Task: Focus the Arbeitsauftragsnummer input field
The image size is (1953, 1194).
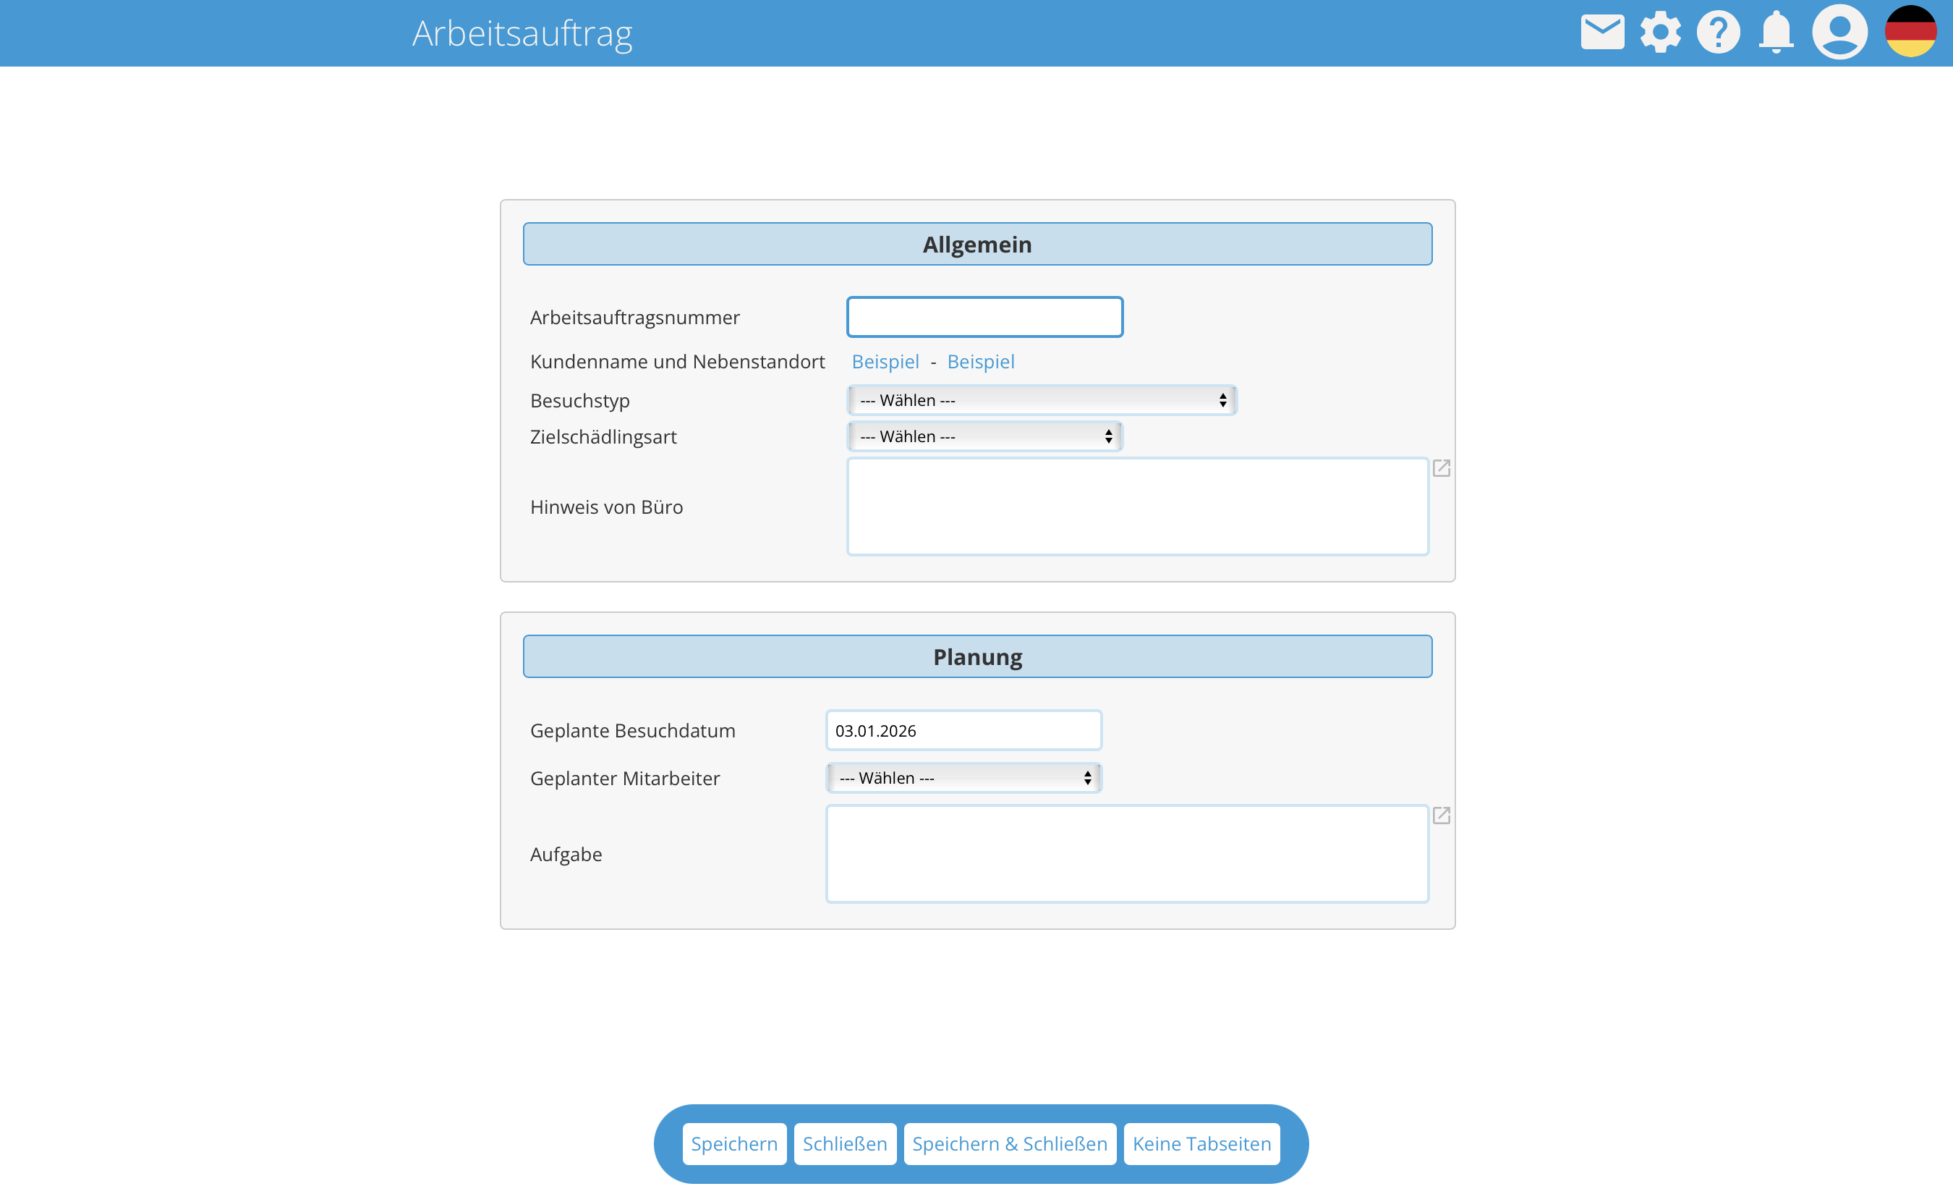Action: [x=984, y=317]
